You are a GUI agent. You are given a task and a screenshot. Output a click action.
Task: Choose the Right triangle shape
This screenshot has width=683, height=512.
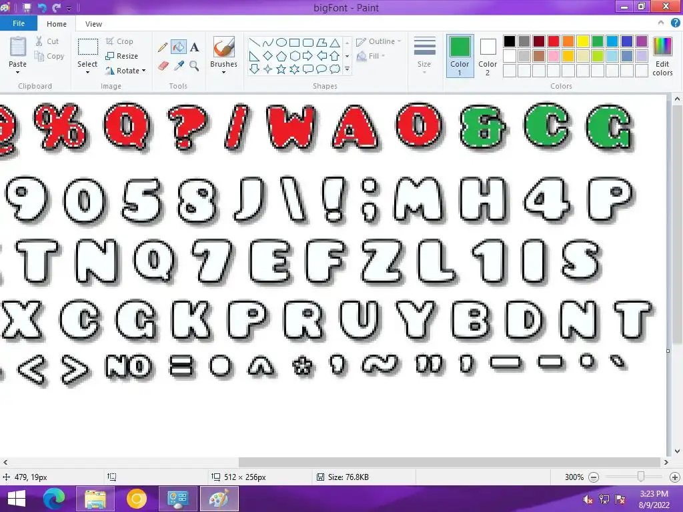[254, 56]
